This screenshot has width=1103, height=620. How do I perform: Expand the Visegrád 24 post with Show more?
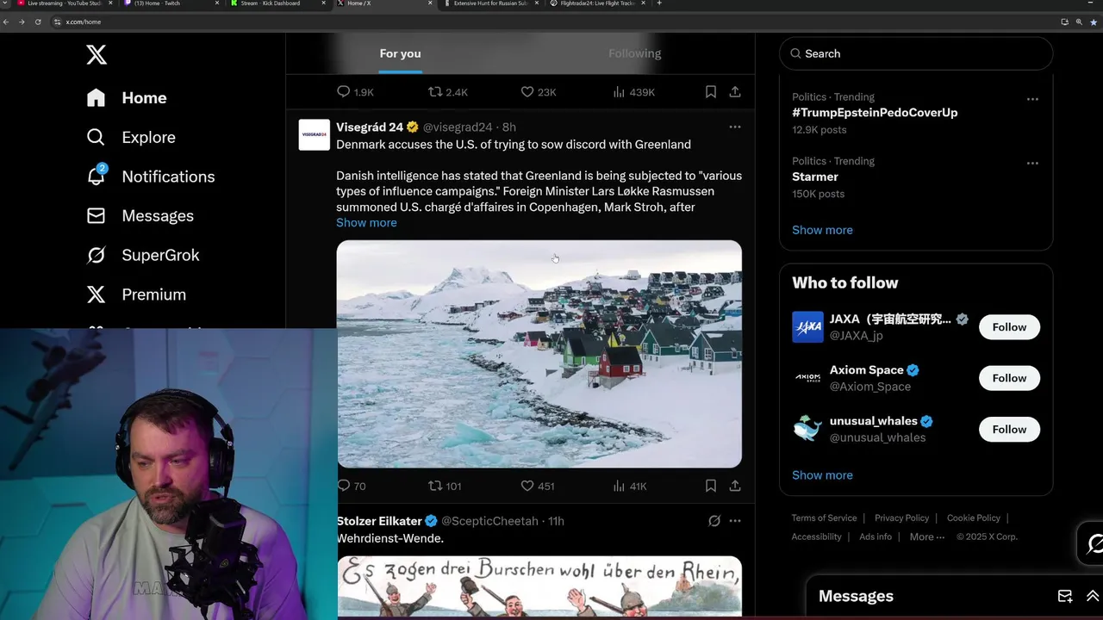click(366, 222)
